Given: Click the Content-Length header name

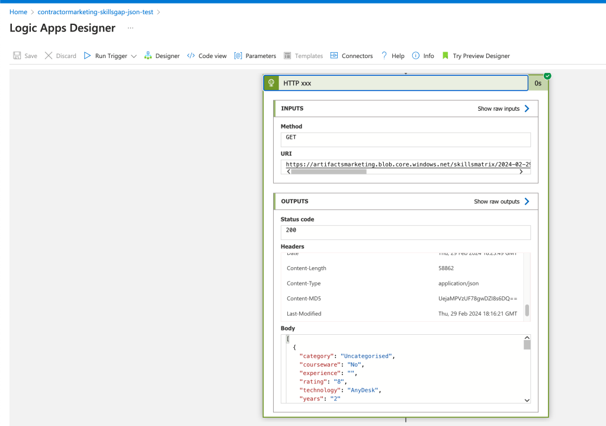Looking at the screenshot, I should coord(306,268).
